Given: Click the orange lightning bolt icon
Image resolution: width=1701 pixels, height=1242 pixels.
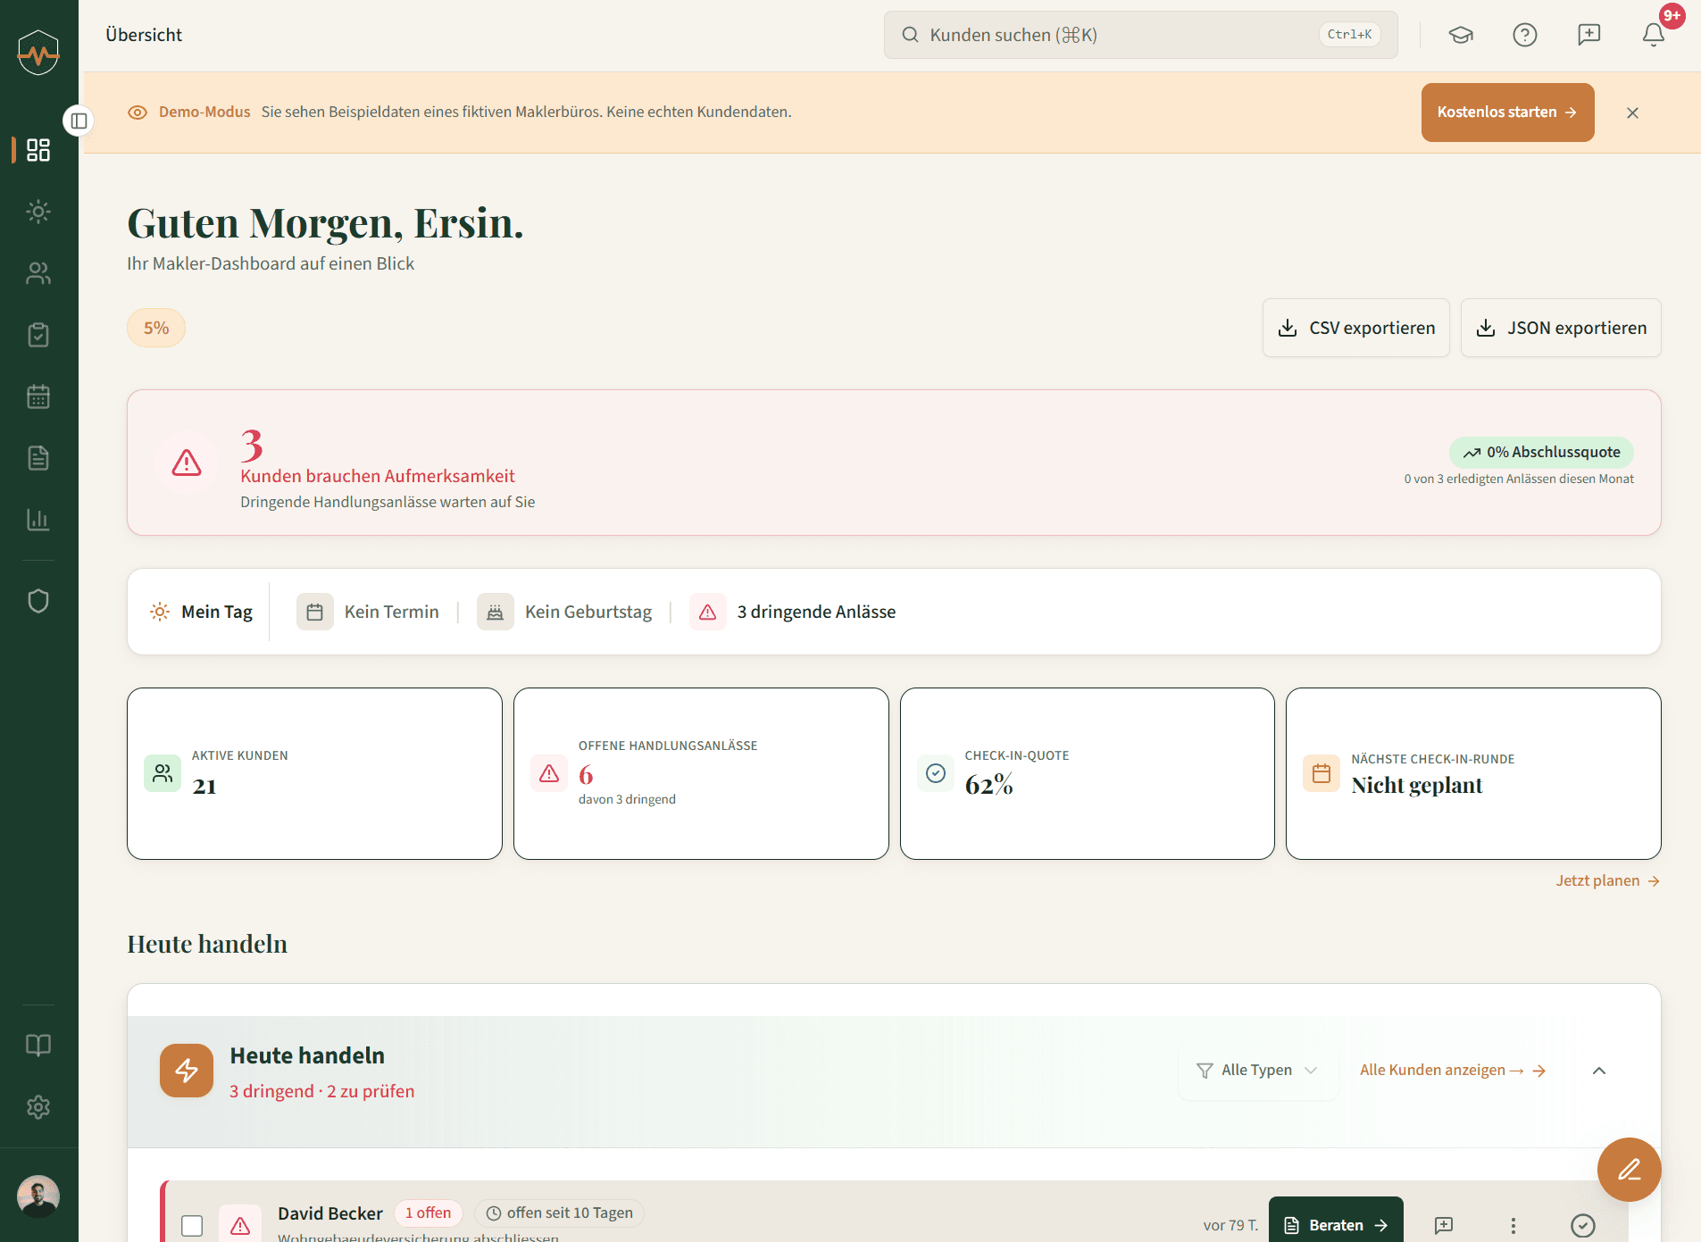Looking at the screenshot, I should pos(187,1071).
